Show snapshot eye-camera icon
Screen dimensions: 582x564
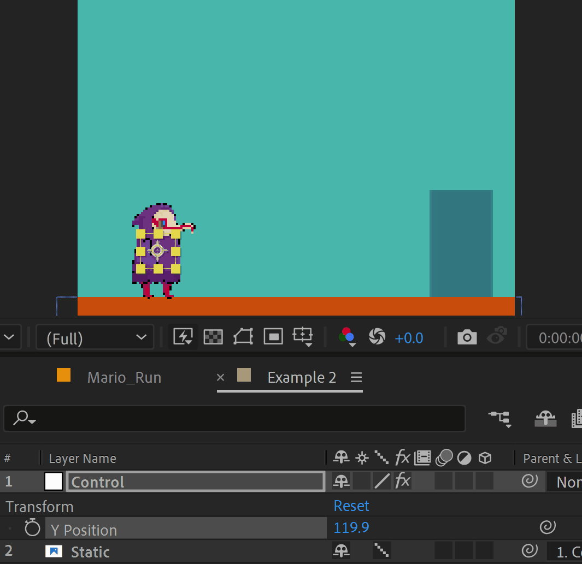click(497, 336)
